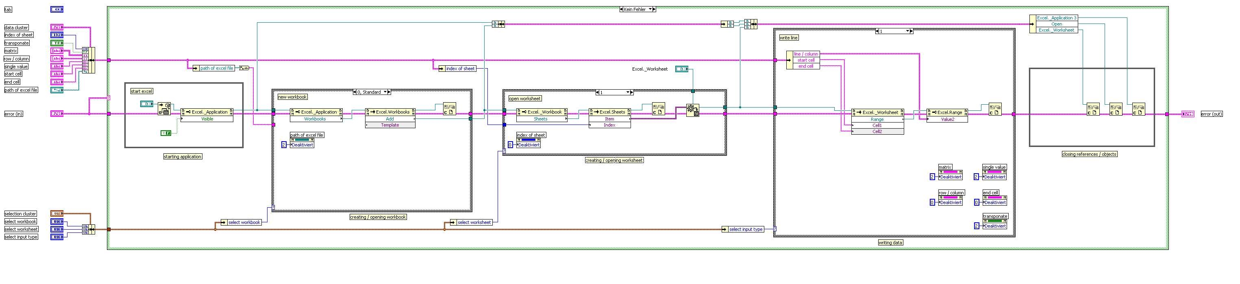Image resolution: width=1240 pixels, height=284 pixels.
Task: Click the input cluster Bundle node near data terminals
Action: [89, 60]
